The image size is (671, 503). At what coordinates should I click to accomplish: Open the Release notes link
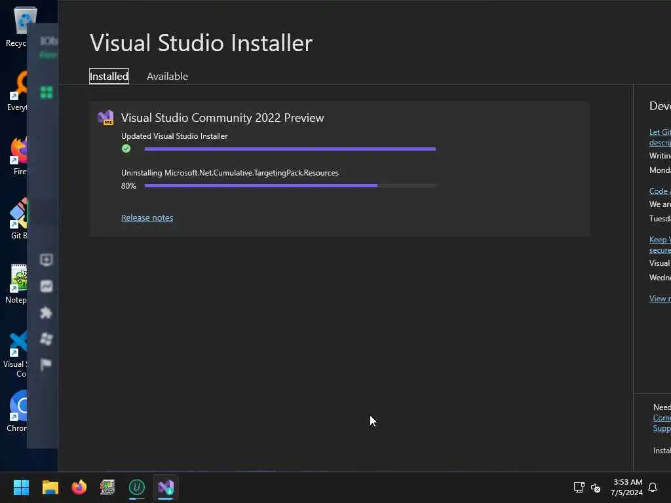coord(147,217)
